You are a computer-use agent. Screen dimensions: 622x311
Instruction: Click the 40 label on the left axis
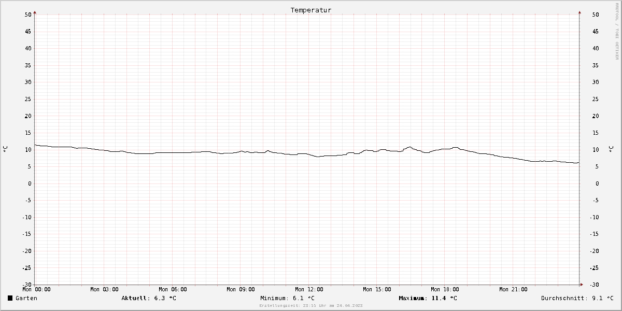pyautogui.click(x=28, y=48)
